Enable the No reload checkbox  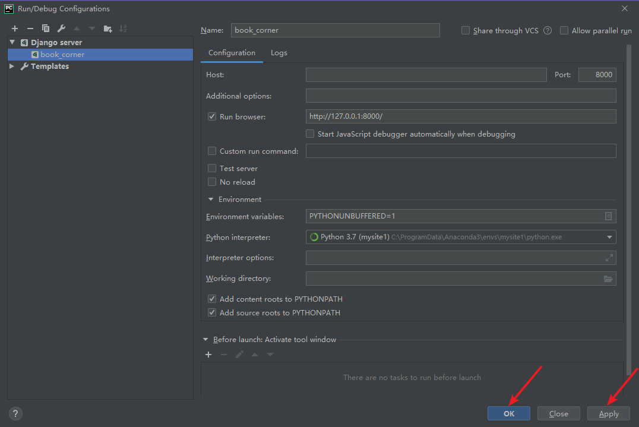pyautogui.click(x=212, y=182)
